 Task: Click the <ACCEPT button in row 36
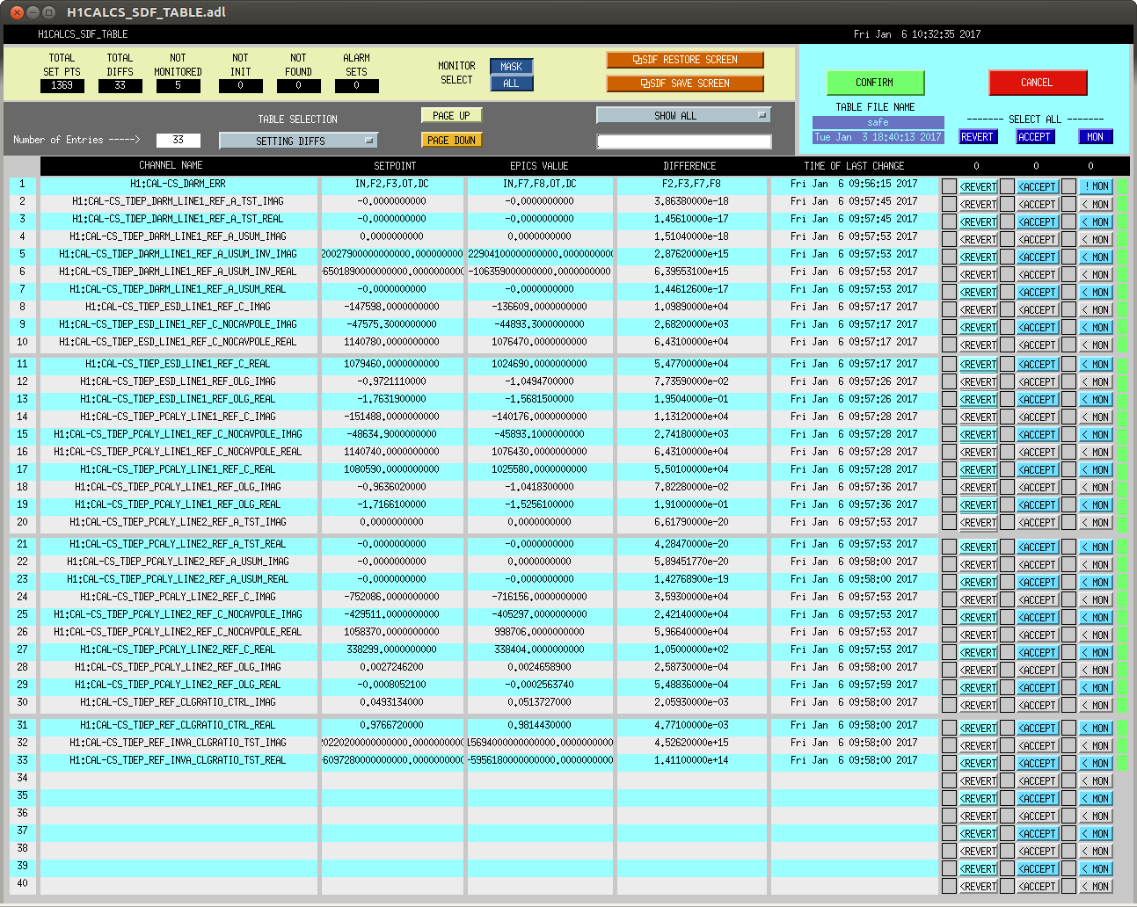(1038, 816)
